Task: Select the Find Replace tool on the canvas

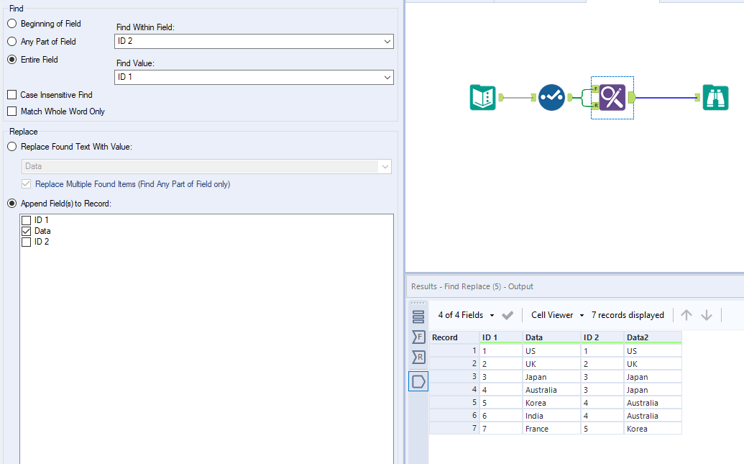Action: point(612,97)
